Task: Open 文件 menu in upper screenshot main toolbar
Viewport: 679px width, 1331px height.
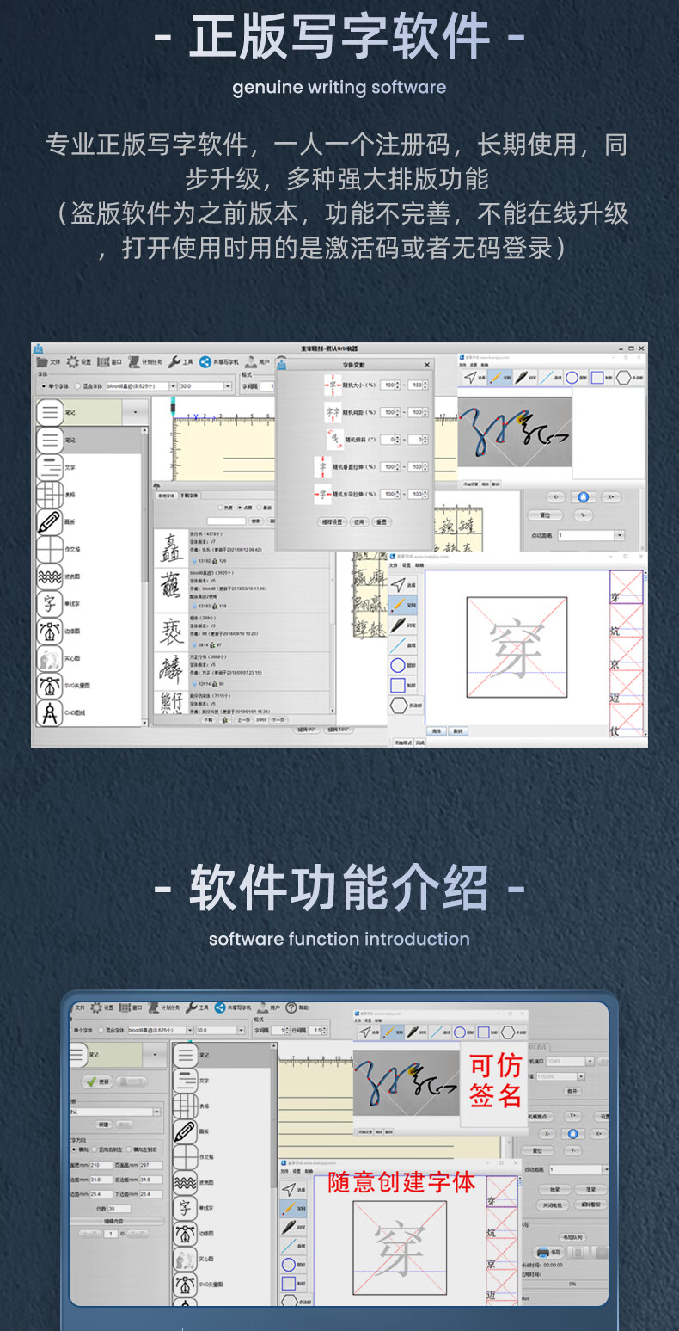Action: click(x=49, y=361)
